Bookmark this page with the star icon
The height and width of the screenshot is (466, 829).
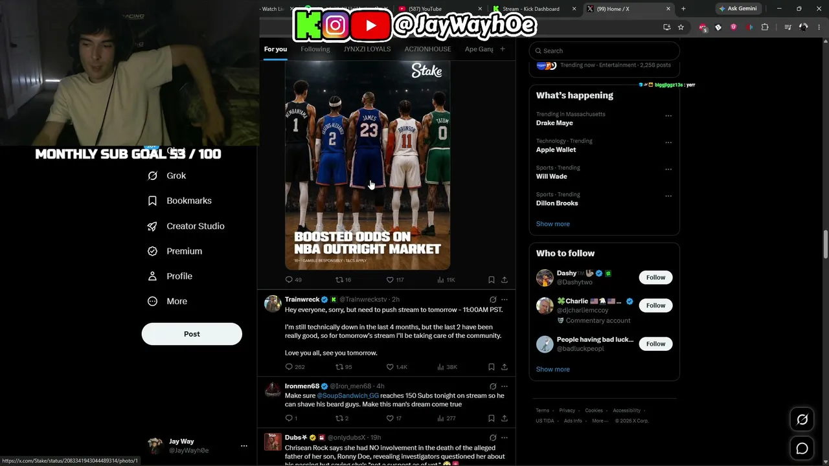[681, 27]
